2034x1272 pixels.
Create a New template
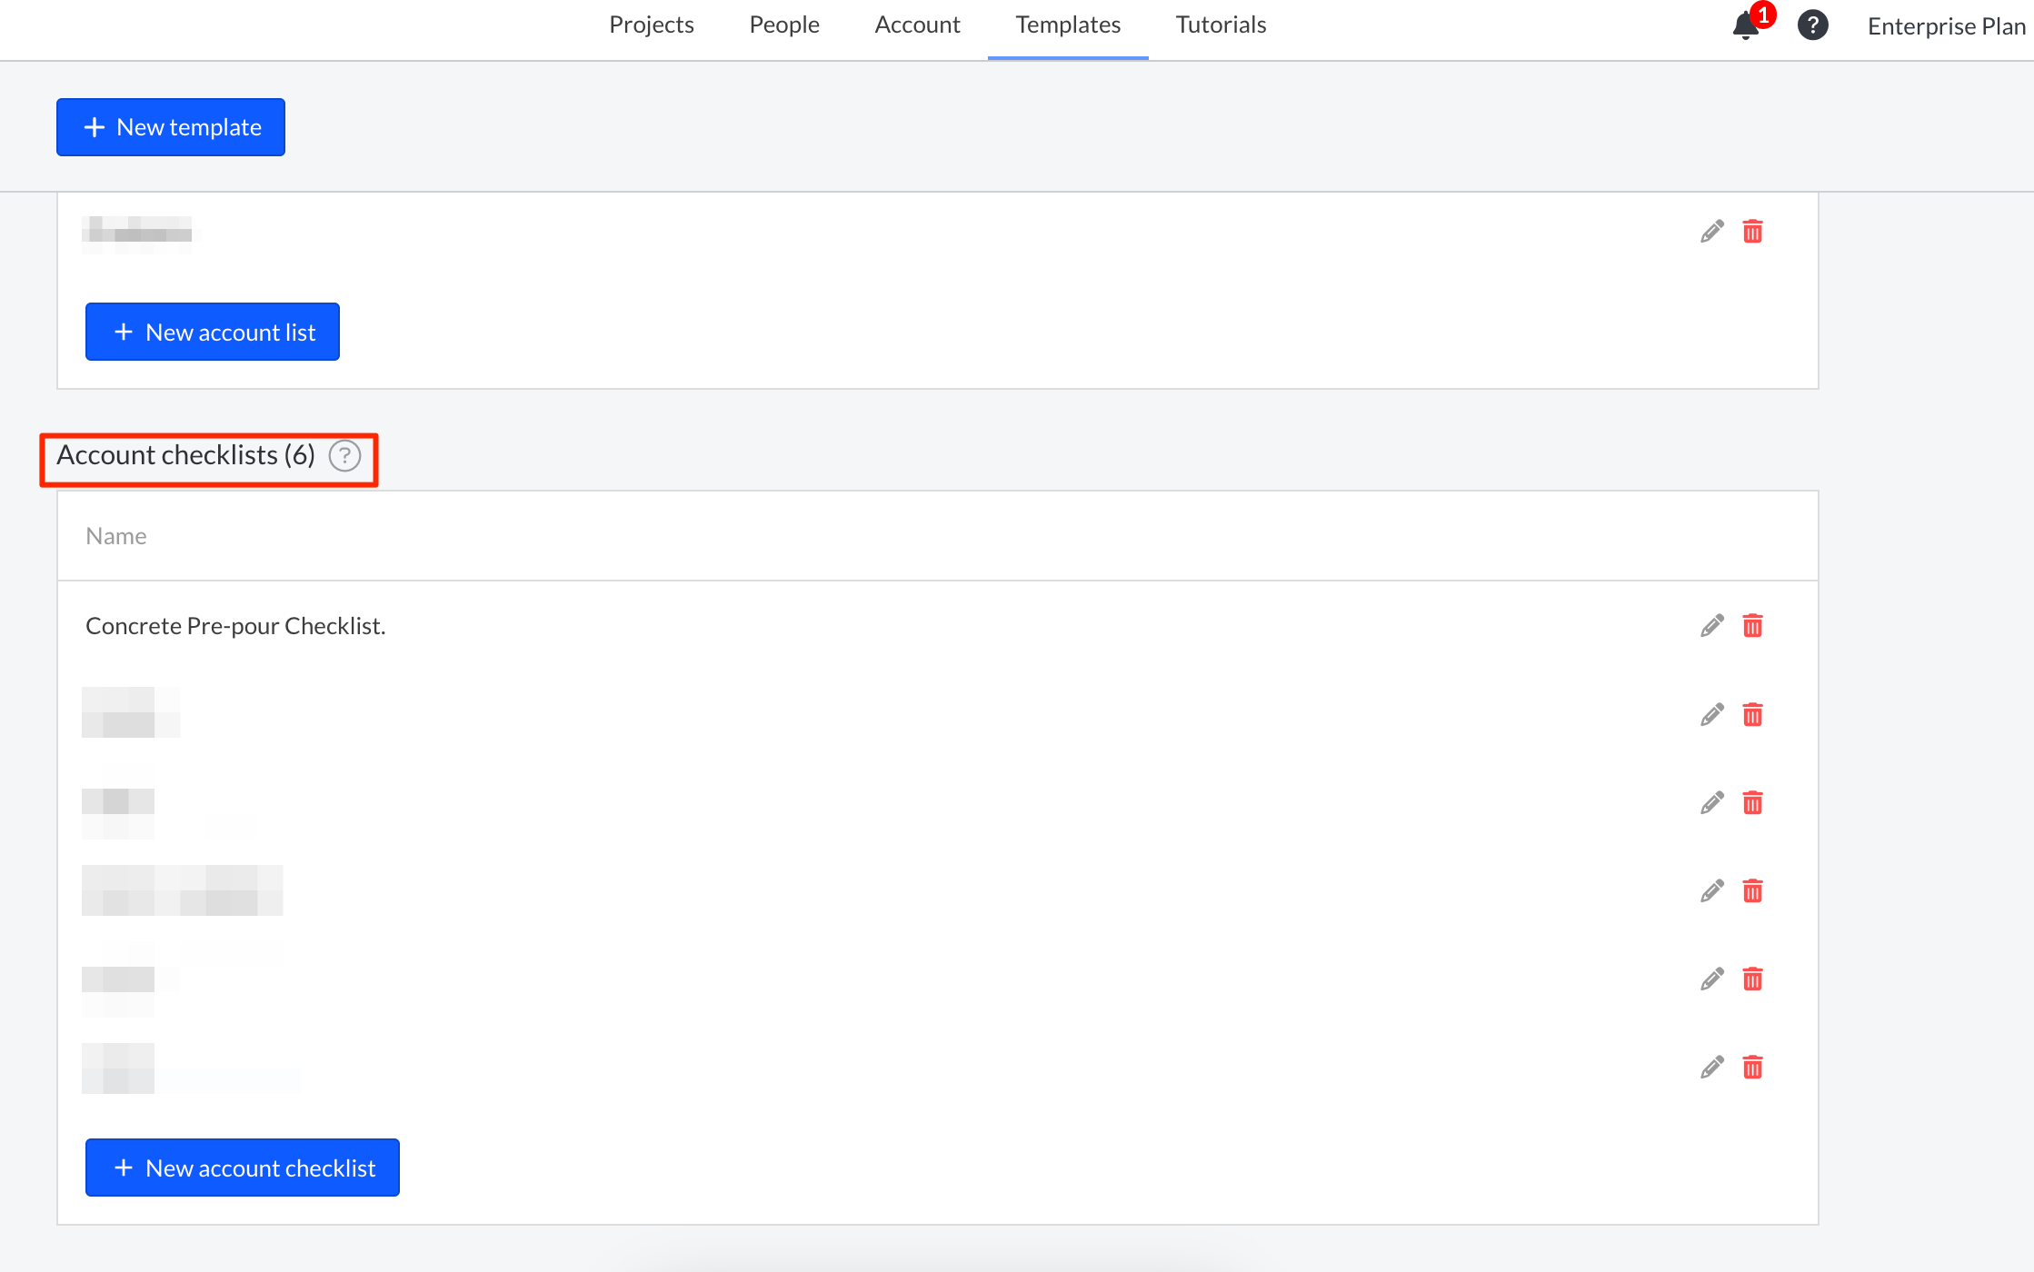click(x=170, y=126)
